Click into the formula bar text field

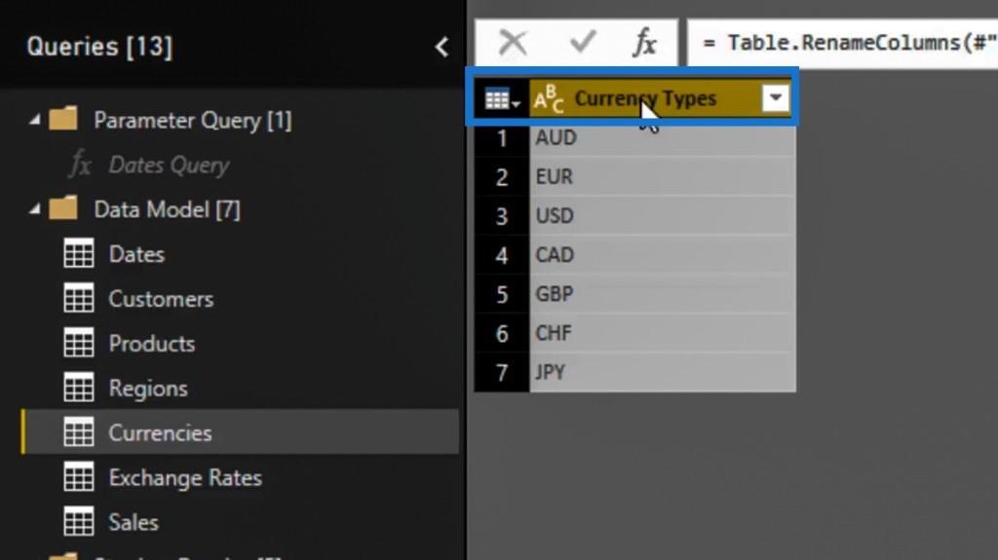tap(843, 43)
